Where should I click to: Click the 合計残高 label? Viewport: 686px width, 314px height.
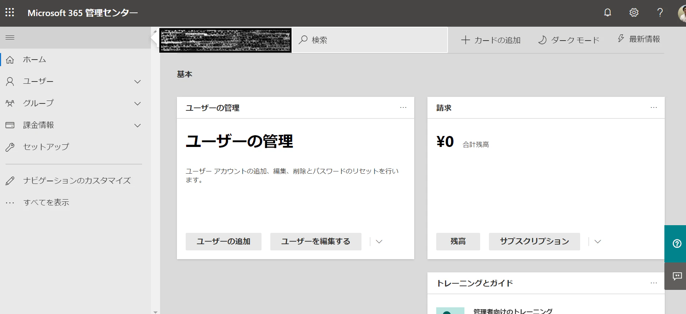[x=476, y=144]
